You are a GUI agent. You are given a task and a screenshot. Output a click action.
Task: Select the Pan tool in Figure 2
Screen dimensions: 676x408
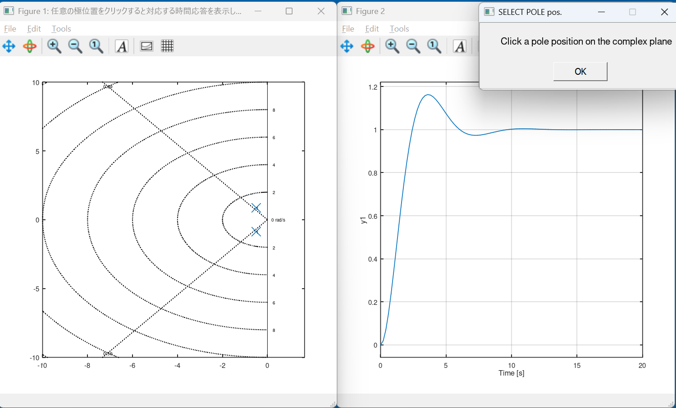(347, 46)
